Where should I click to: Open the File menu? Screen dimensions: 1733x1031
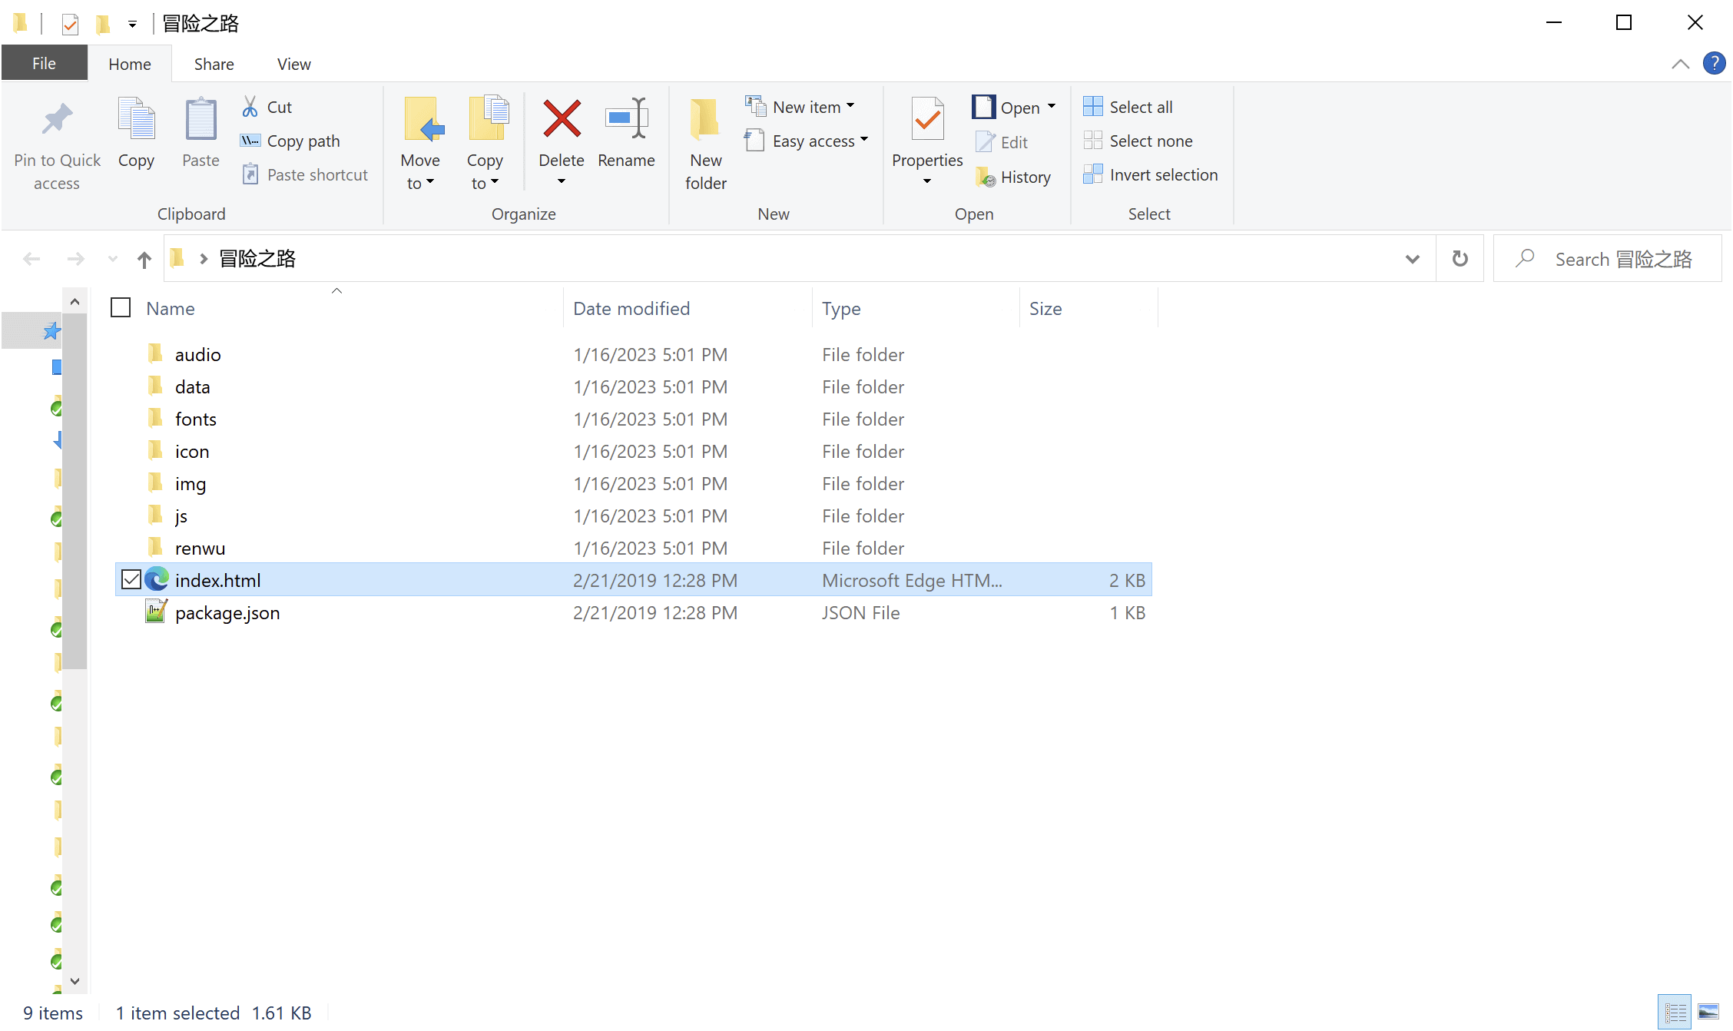(44, 64)
